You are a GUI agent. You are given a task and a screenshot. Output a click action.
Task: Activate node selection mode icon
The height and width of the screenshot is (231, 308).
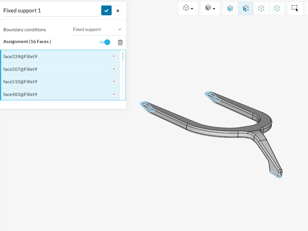[x=277, y=8]
